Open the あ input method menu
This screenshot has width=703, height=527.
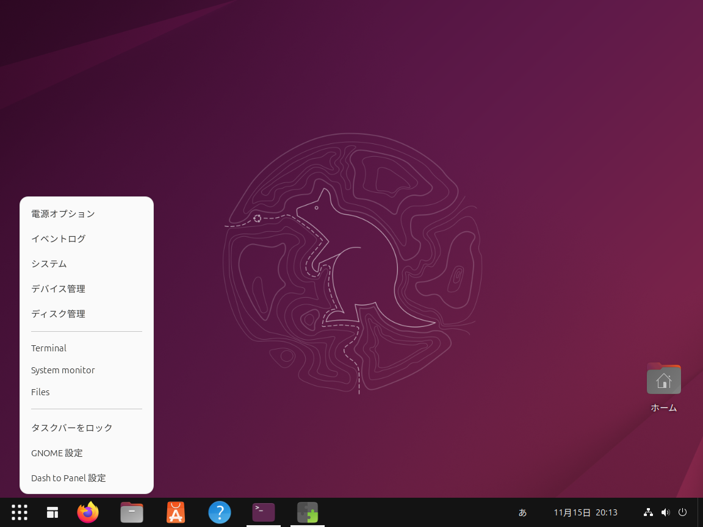[522, 512]
